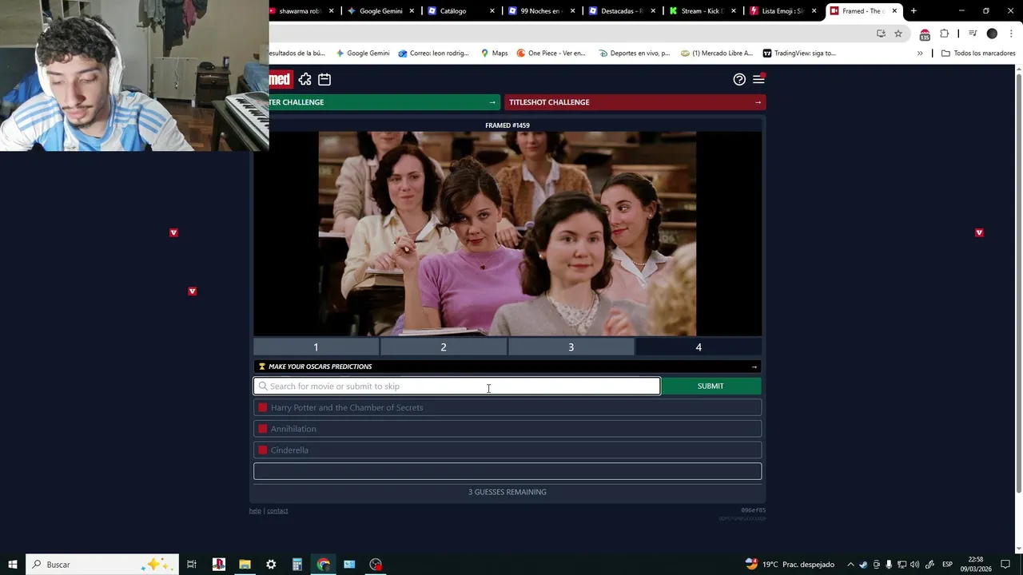The height and width of the screenshot is (575, 1023).
Task: Click the contact link in the footer
Action: tap(277, 511)
